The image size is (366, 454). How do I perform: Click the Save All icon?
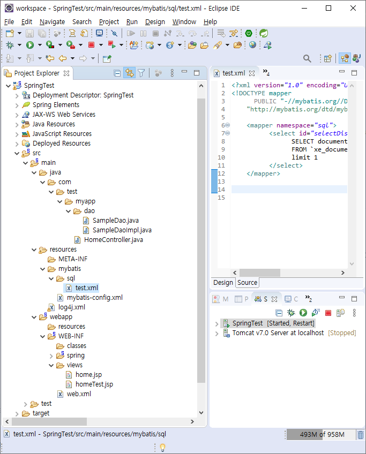point(42,33)
